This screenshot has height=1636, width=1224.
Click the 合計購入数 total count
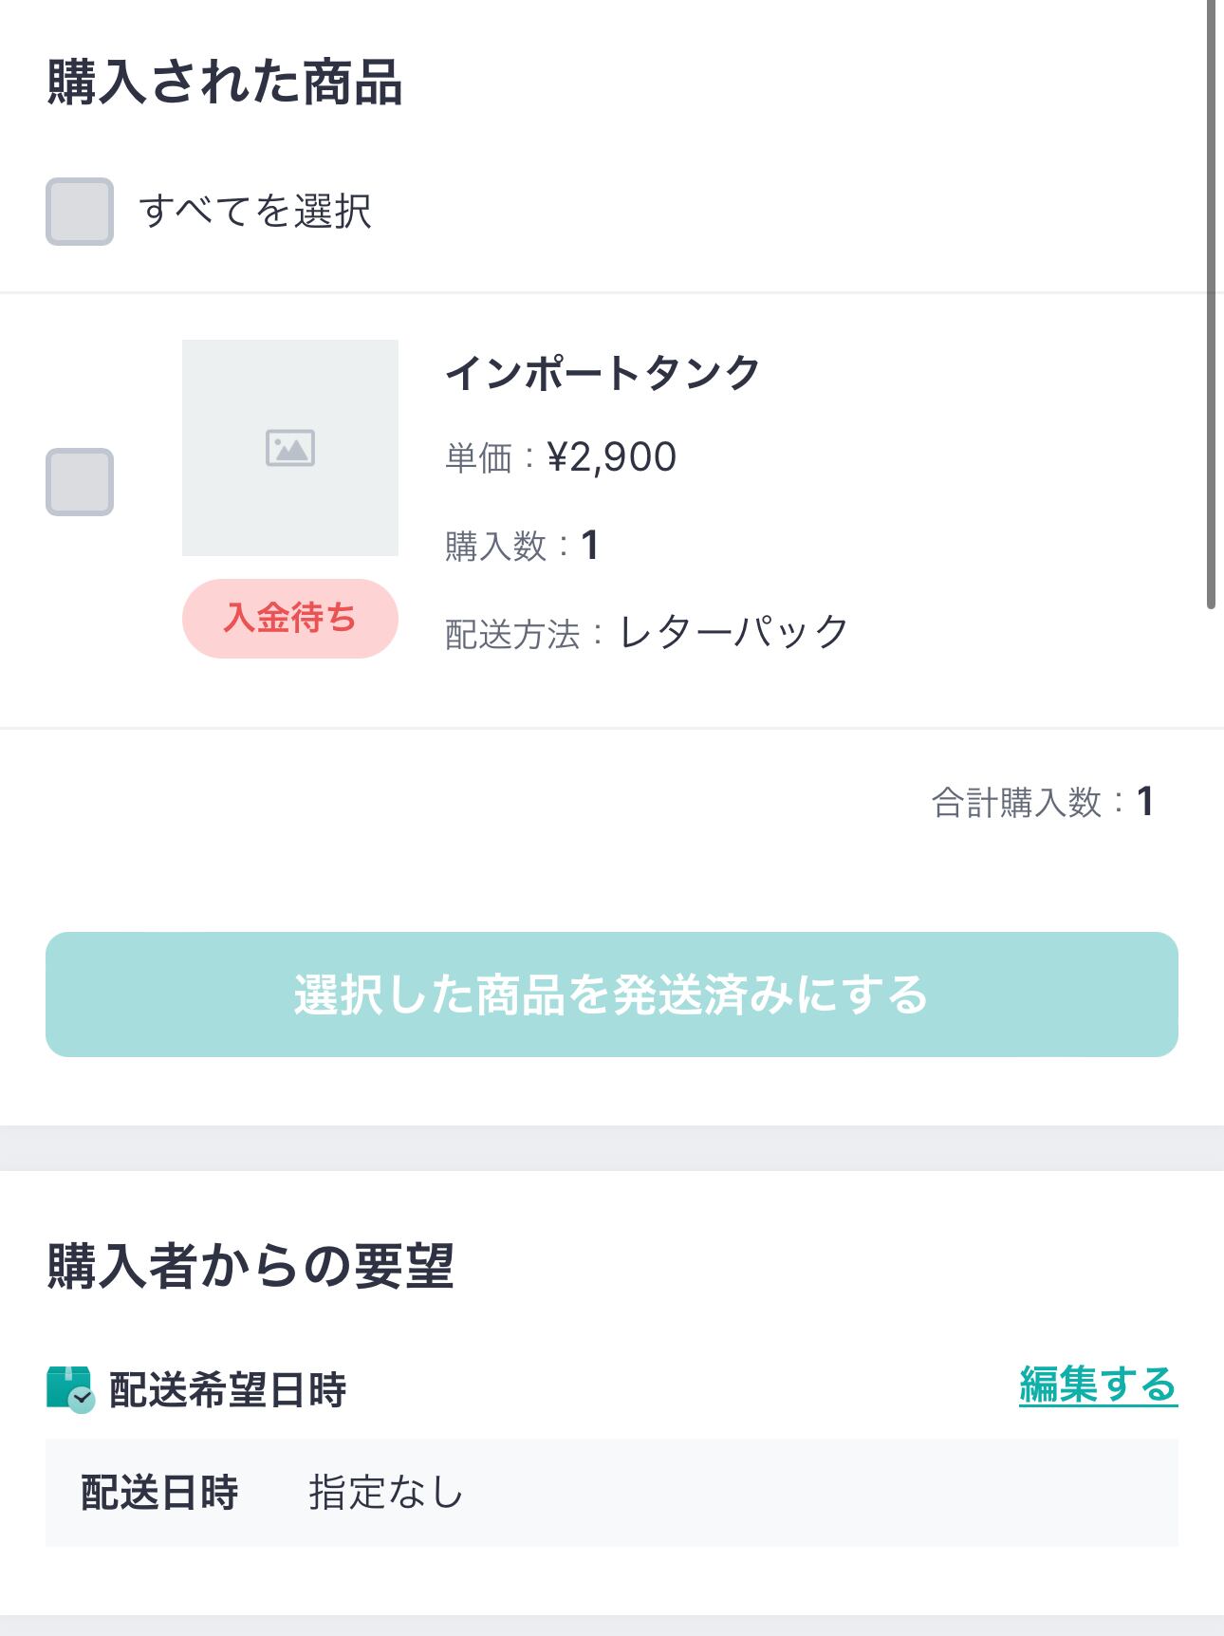click(x=1042, y=802)
